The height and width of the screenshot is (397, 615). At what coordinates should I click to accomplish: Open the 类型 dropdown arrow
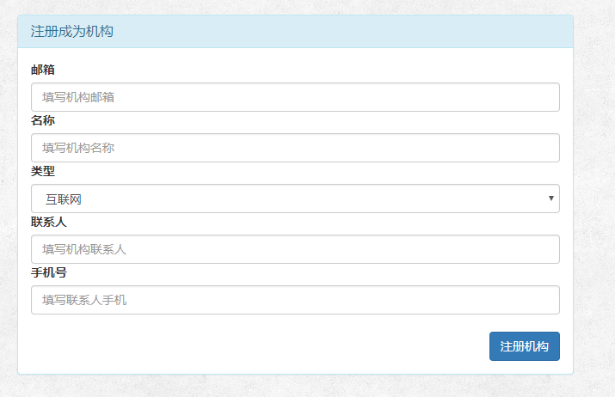pyautogui.click(x=550, y=198)
